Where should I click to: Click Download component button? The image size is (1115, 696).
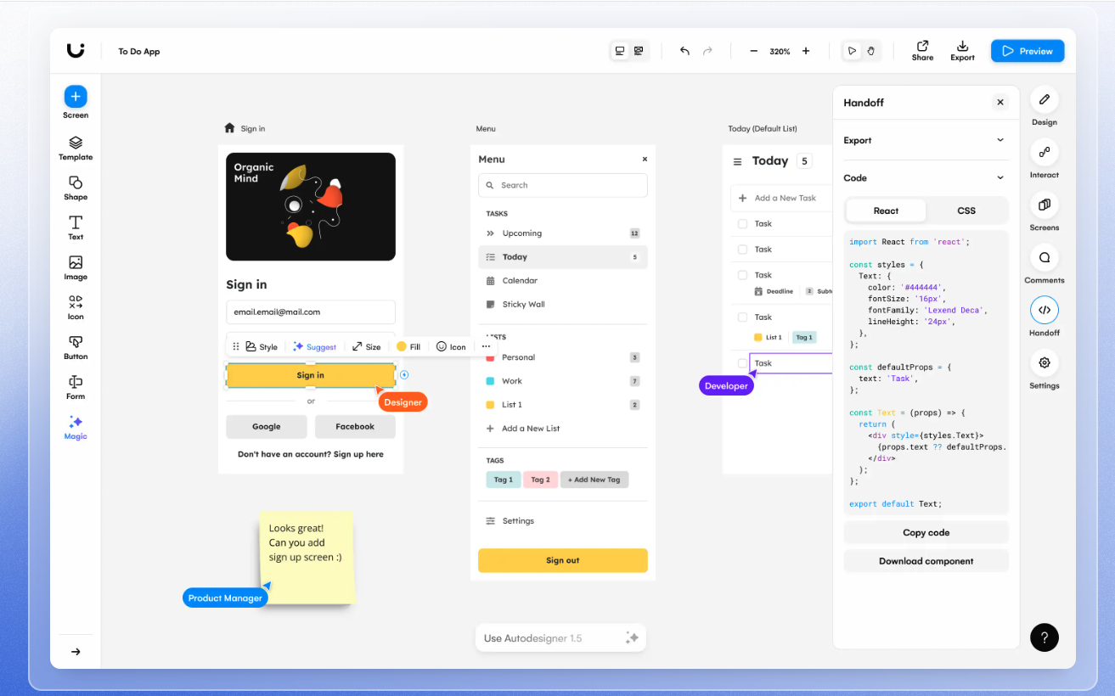coord(926,561)
